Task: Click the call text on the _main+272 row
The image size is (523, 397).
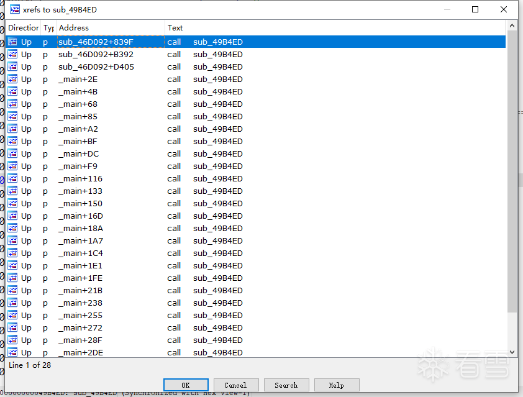Action: [x=174, y=327]
